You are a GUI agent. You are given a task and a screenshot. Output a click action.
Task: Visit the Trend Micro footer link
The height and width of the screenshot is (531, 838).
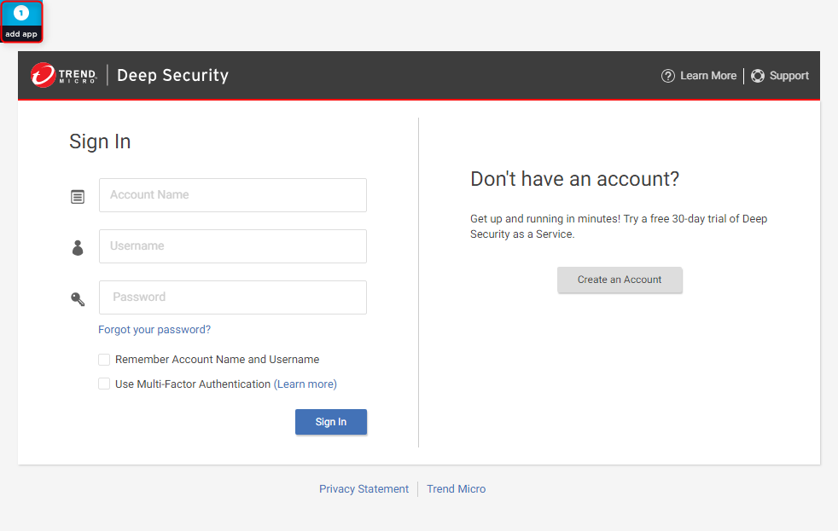point(456,489)
